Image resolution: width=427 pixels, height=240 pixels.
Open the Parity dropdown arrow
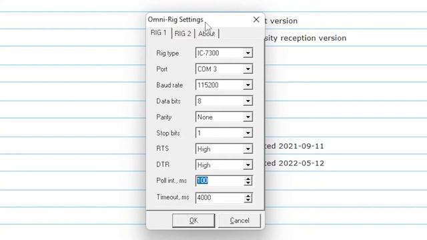(x=248, y=117)
